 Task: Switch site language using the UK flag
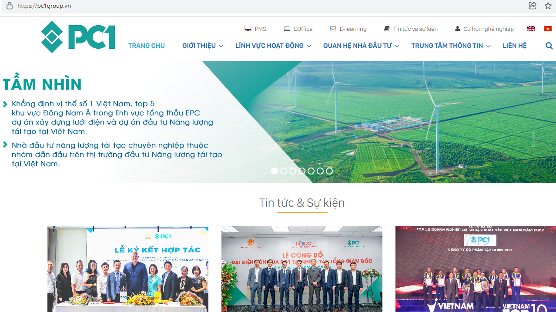tap(531, 28)
